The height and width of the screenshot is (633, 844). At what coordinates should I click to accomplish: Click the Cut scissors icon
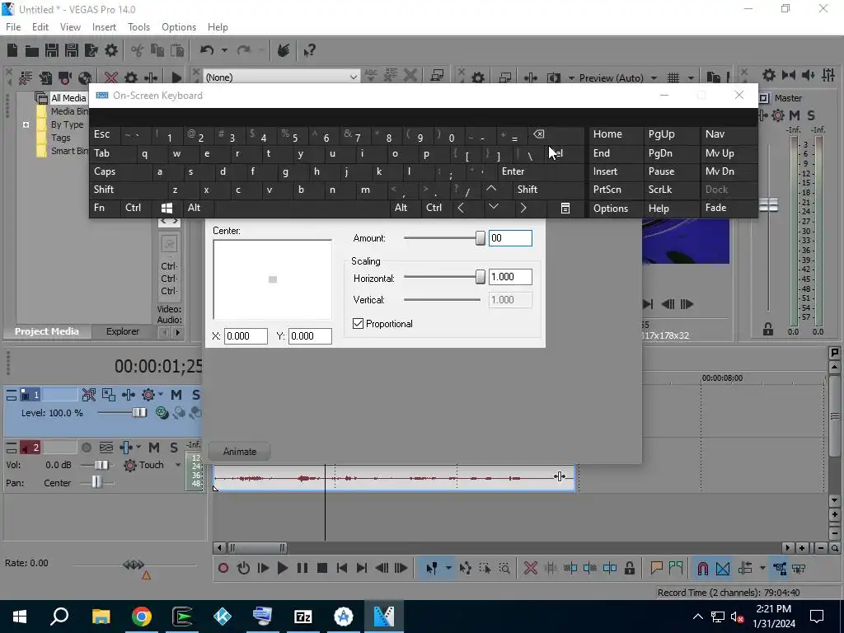click(x=138, y=50)
